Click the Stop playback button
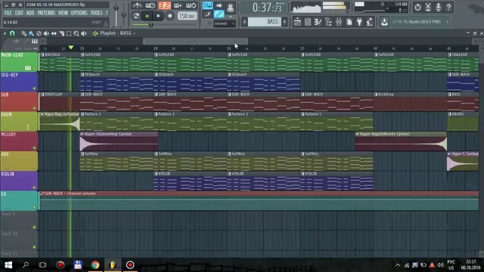The image size is (484, 272). [x=158, y=16]
